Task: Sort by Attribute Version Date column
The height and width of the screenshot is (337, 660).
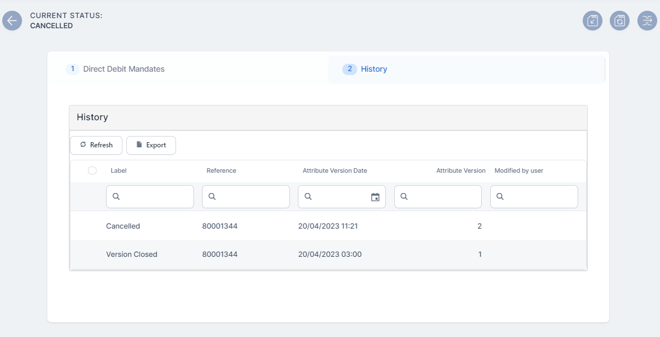Action: tap(335, 170)
